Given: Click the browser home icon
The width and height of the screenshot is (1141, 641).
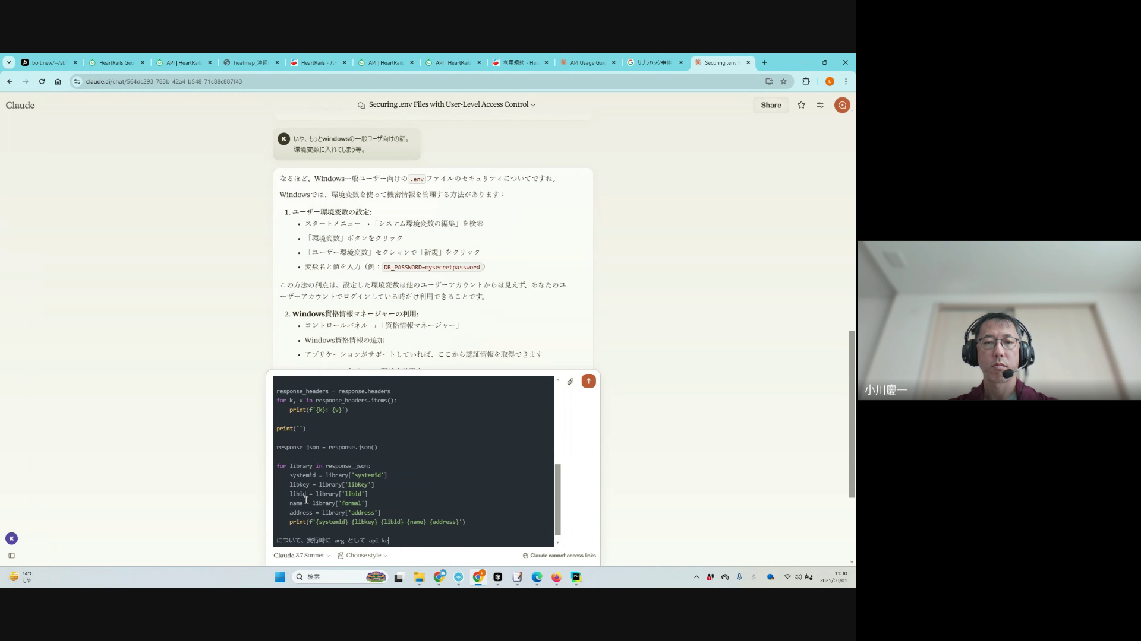Looking at the screenshot, I should 58,81.
